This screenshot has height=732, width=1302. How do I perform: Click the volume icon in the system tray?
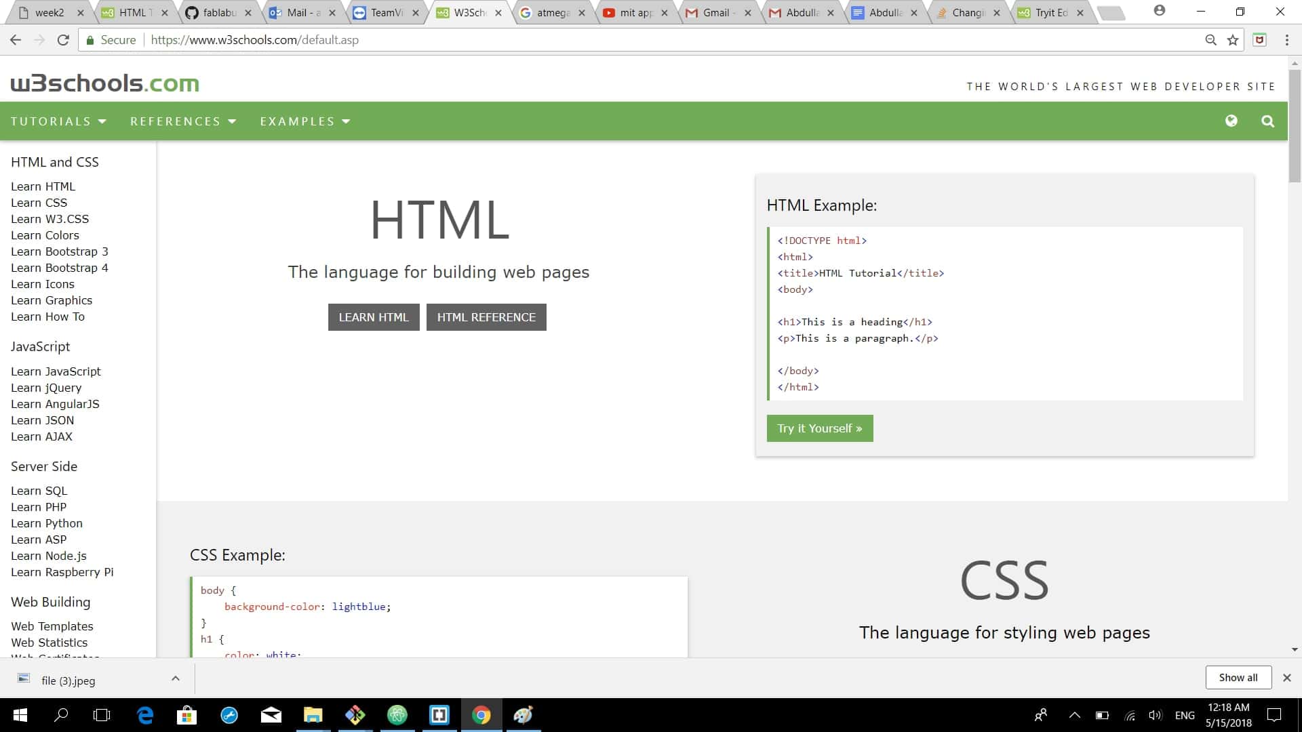[1156, 715]
